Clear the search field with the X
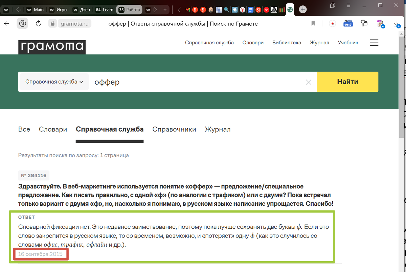Viewport: 406px width, 272px height. (308, 82)
